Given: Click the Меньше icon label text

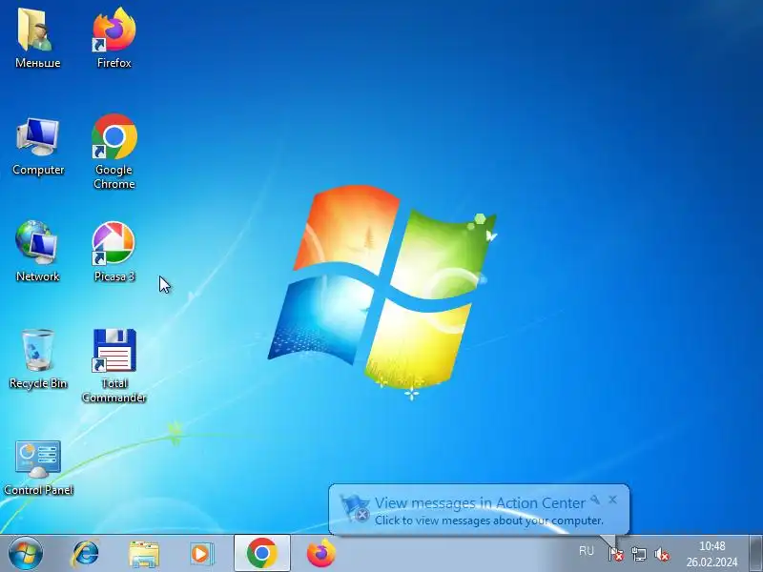Looking at the screenshot, I should point(38,63).
